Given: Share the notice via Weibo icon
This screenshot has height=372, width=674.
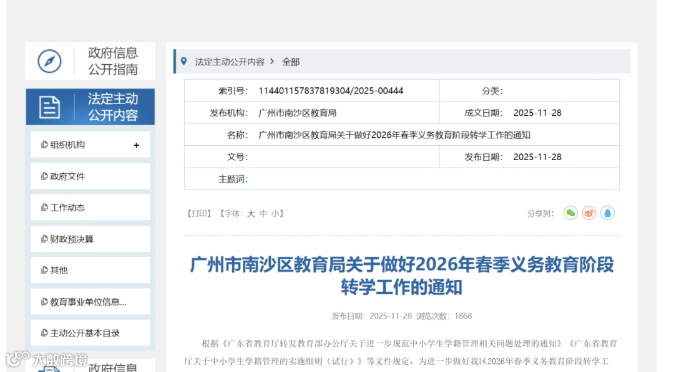Looking at the screenshot, I should [x=589, y=213].
